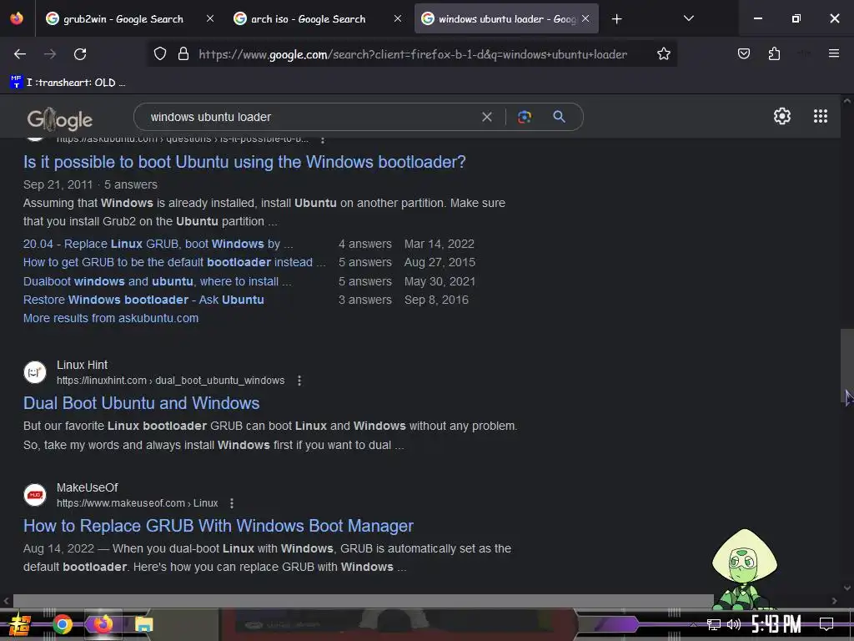This screenshot has height=641, width=854.
Task: Open MakeUseOf result options menu
Action: coord(232,503)
